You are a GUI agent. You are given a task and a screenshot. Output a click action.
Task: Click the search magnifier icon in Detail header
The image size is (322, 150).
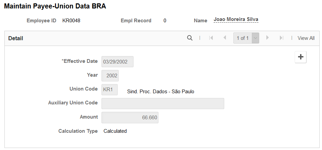pyautogui.click(x=190, y=38)
